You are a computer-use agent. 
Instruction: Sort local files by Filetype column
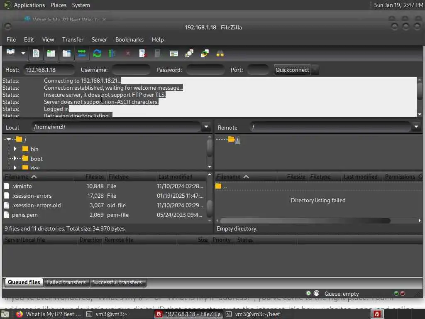coord(131,177)
